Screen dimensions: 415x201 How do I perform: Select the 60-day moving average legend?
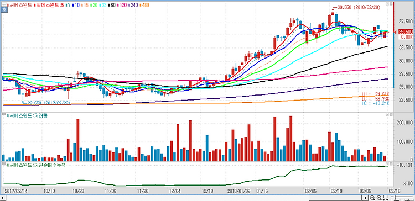[x=112, y=5]
